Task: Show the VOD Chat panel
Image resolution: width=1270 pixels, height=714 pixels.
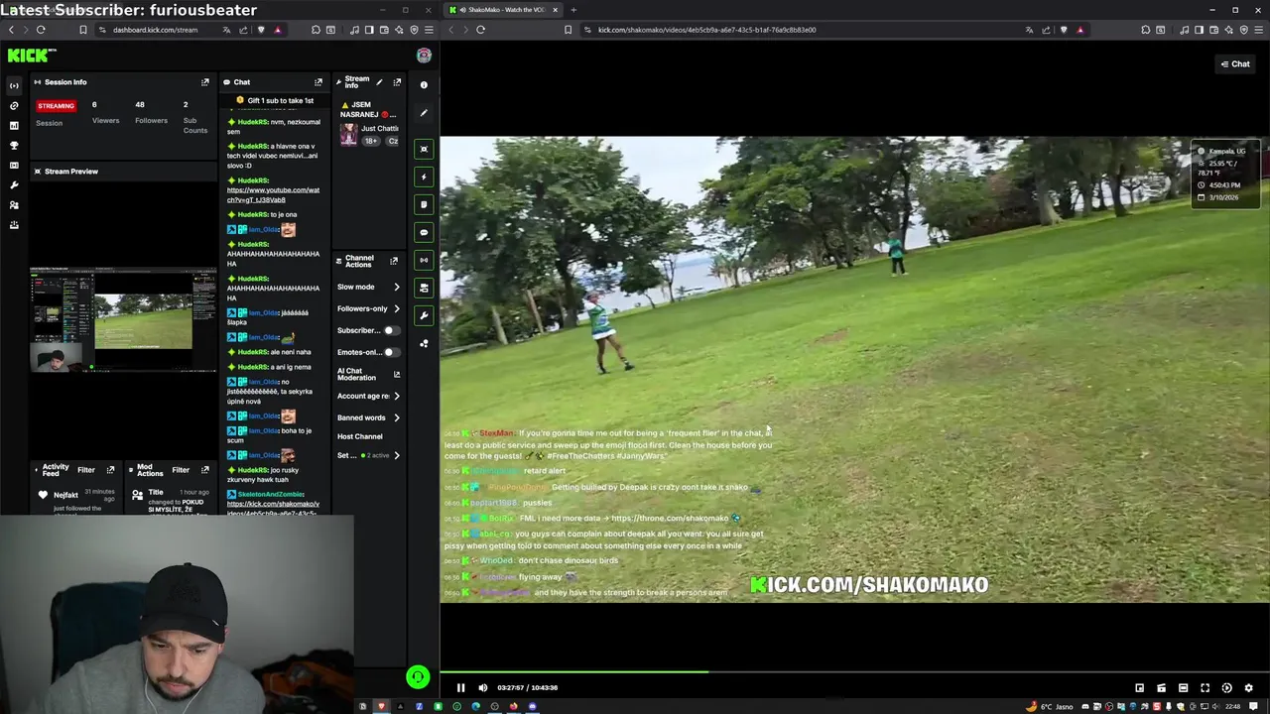Action: 1235,63
